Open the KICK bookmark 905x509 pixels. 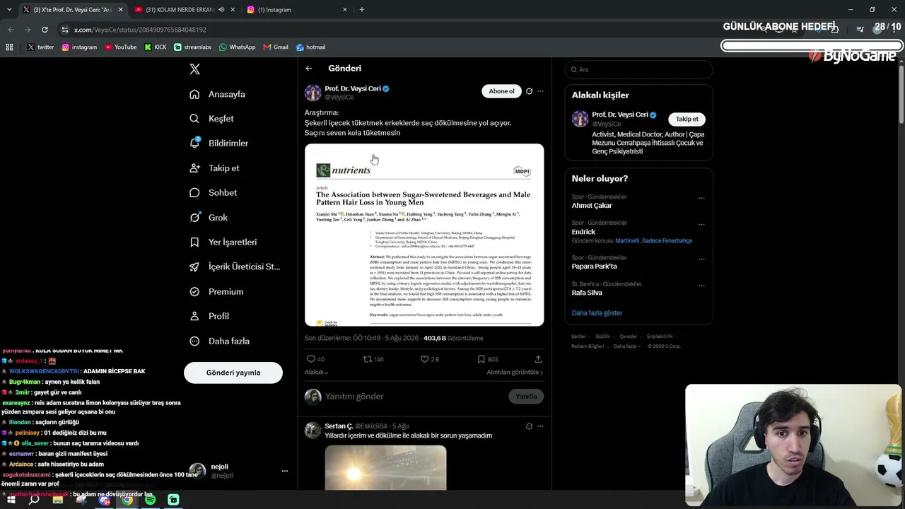156,47
